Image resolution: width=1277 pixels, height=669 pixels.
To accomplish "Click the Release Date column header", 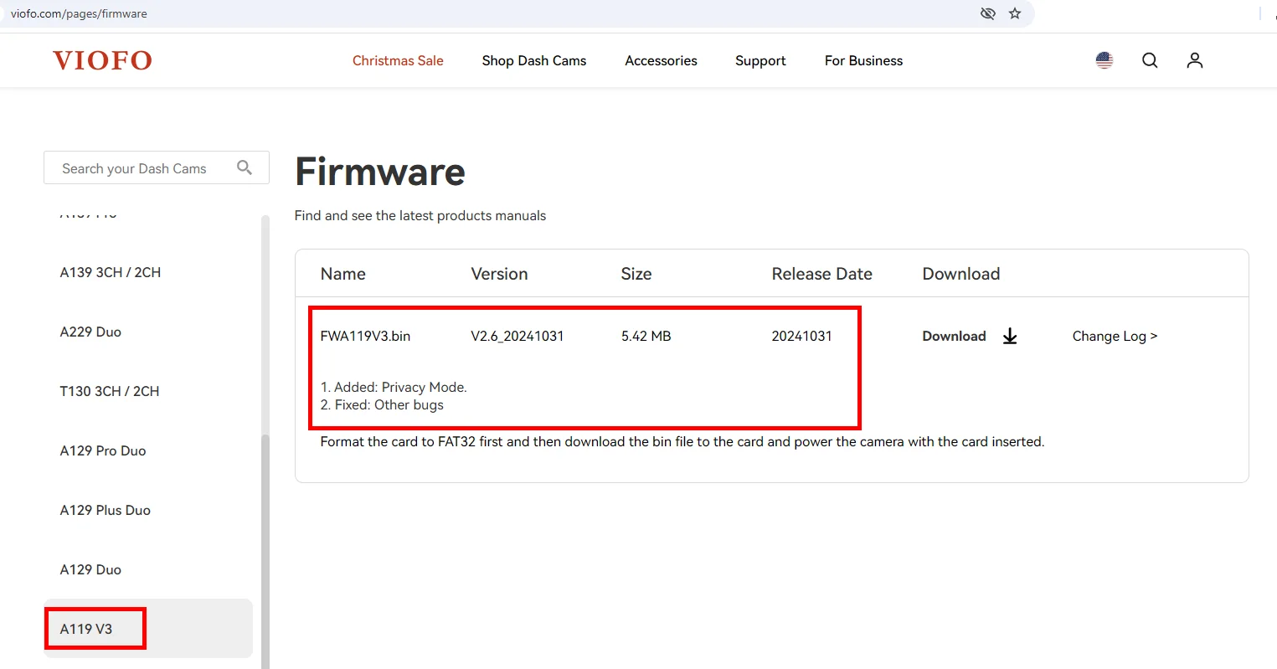I will tap(821, 274).
